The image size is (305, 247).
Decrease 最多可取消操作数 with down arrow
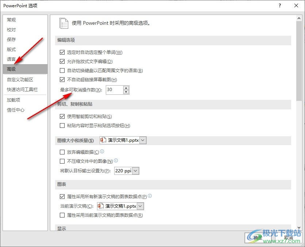pyautogui.click(x=126, y=92)
